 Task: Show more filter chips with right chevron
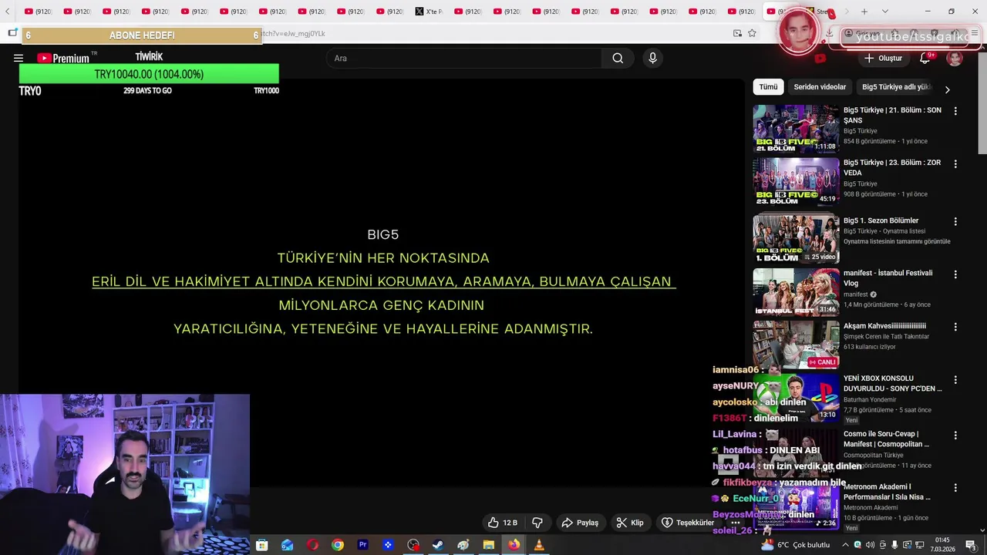(947, 89)
